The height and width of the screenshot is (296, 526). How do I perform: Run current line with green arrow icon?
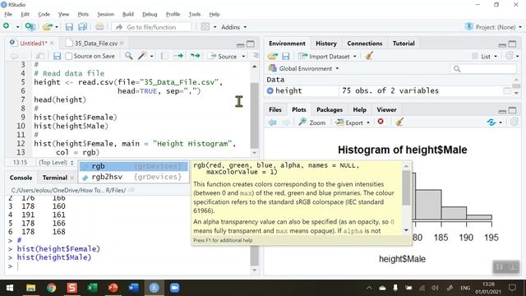click(x=178, y=56)
